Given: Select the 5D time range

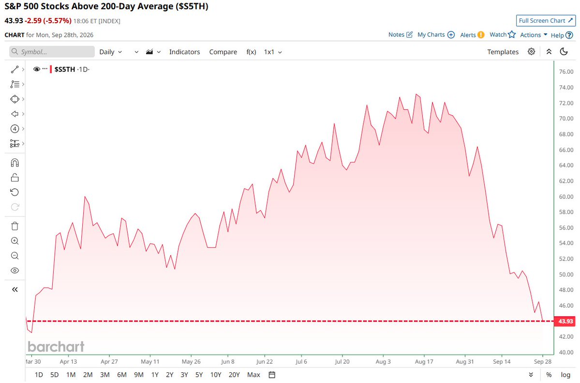Looking at the screenshot, I should (x=54, y=374).
